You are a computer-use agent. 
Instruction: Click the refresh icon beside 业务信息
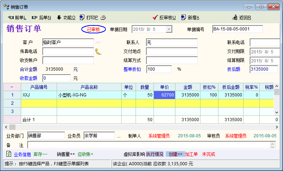tap(9, 154)
